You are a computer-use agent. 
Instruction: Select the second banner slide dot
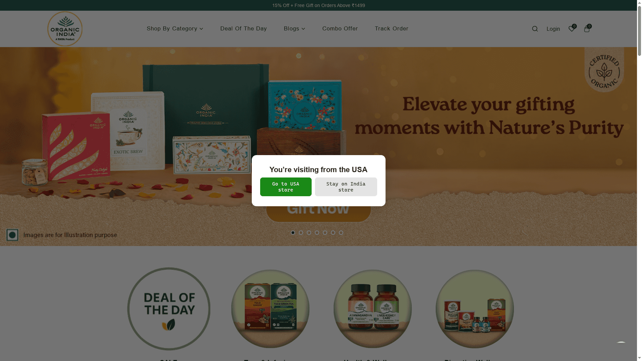pos(301,233)
